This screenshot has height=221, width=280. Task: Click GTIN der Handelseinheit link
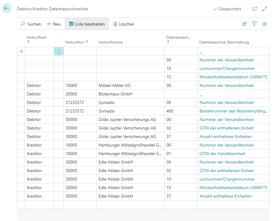(222, 154)
